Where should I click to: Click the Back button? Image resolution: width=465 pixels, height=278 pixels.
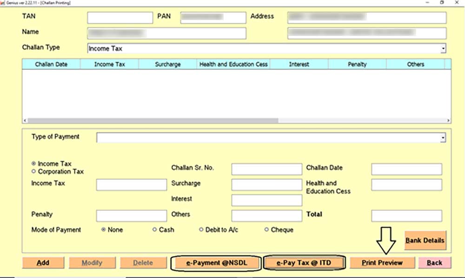434,263
